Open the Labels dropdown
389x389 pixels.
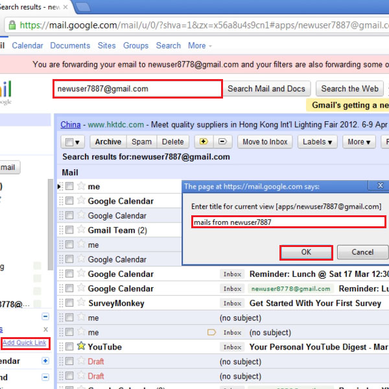click(x=317, y=141)
